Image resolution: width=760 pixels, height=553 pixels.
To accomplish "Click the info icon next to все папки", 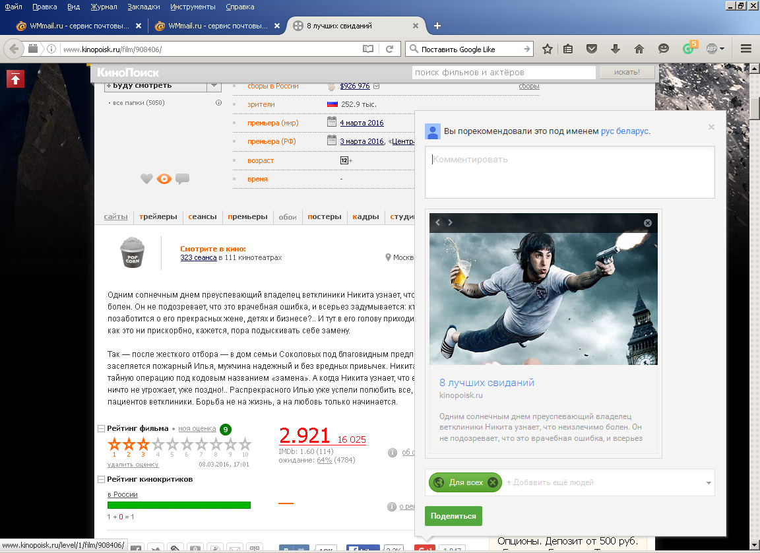I will tap(218, 103).
